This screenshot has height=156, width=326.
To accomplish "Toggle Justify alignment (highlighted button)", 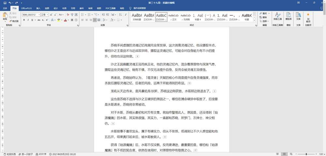I will coord(95,20).
